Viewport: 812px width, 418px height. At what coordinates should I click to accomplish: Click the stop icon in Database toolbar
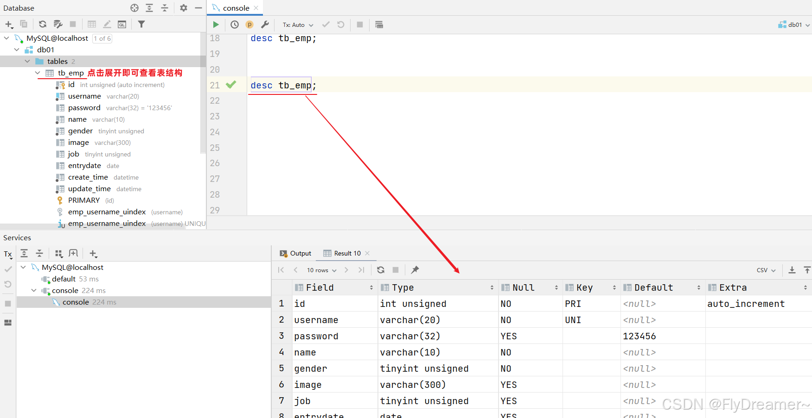73,24
